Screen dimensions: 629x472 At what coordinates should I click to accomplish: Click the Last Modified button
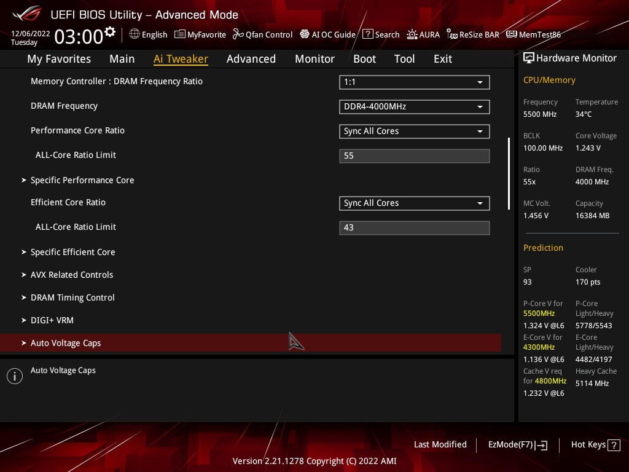[x=440, y=445]
